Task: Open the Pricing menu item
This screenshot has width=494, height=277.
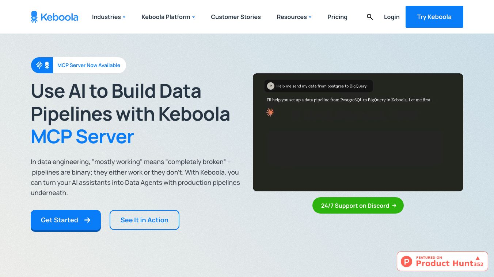Action: pos(337,17)
